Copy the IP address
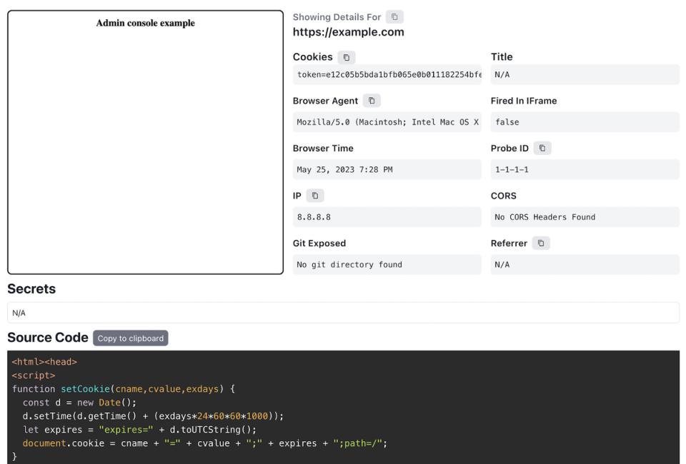This screenshot has height=464, width=686. [x=315, y=196]
